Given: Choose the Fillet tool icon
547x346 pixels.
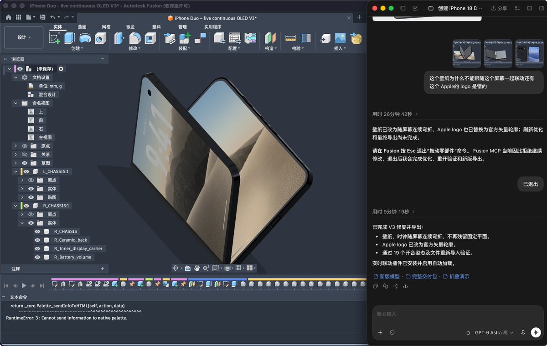Looking at the screenshot, I should point(135,38).
